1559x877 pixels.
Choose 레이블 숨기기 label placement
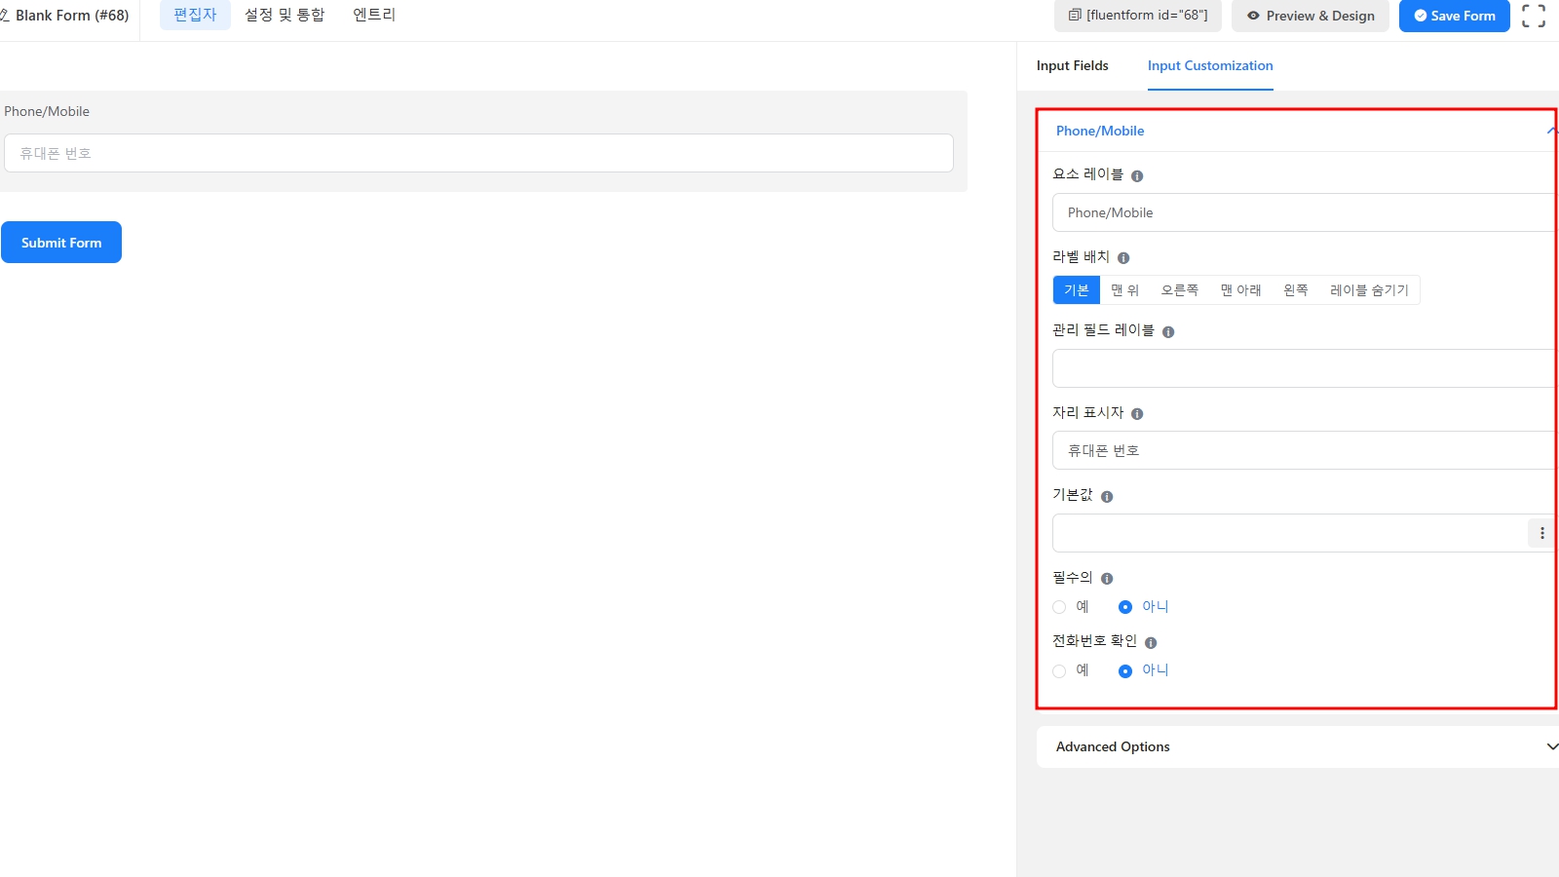(1369, 290)
